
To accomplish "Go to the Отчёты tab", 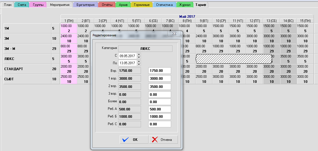I will tap(107, 5).
